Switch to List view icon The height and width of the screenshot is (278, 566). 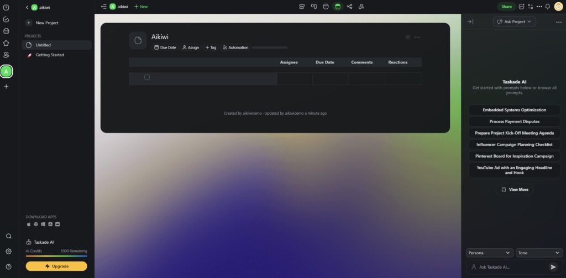point(302,7)
